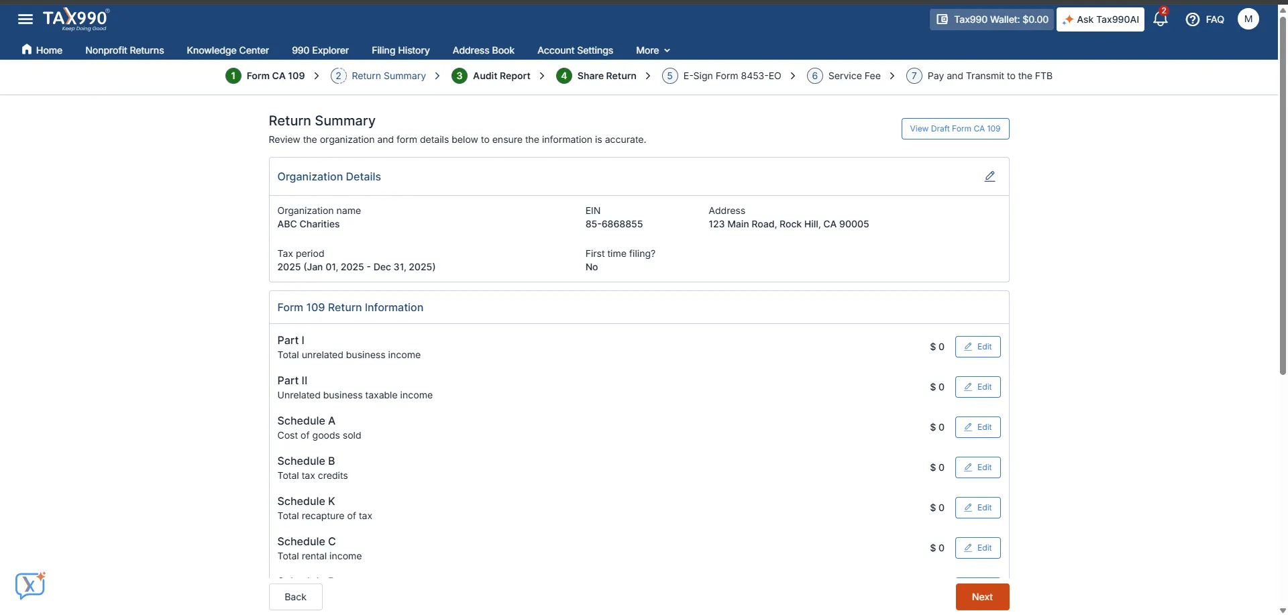Open notifications bell
Image resolution: width=1288 pixels, height=615 pixels.
pyautogui.click(x=1160, y=19)
